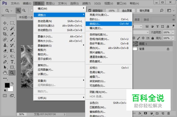Click Fill Screen (填充屏幕) button

[145, 10]
